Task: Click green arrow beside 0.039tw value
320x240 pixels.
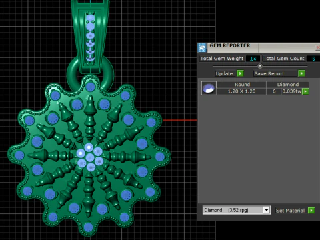Action: click(305, 91)
